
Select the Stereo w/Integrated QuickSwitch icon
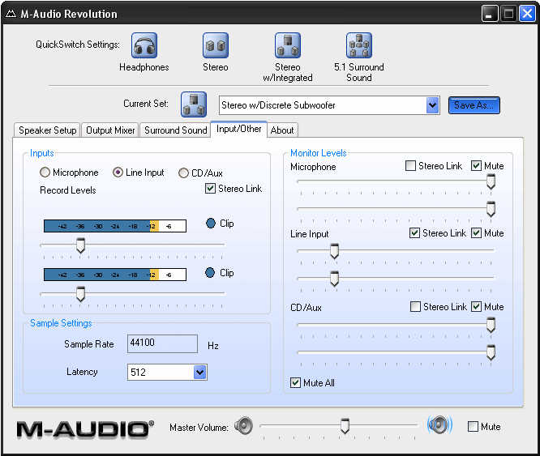pos(288,45)
